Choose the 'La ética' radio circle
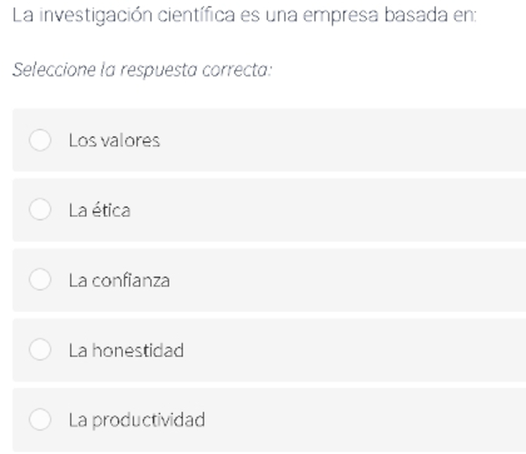Viewport: 526px width, 454px height. tap(40, 209)
